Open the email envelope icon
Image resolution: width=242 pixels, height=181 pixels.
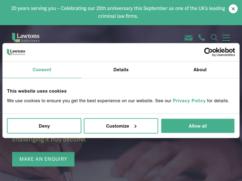pos(188,38)
